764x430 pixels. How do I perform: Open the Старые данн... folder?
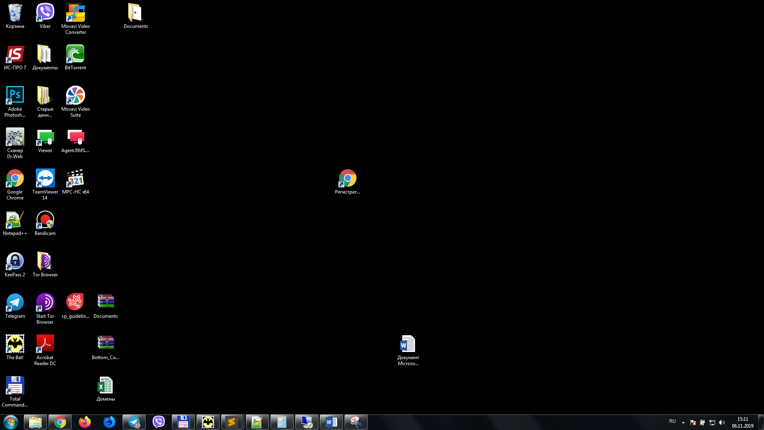pos(45,102)
